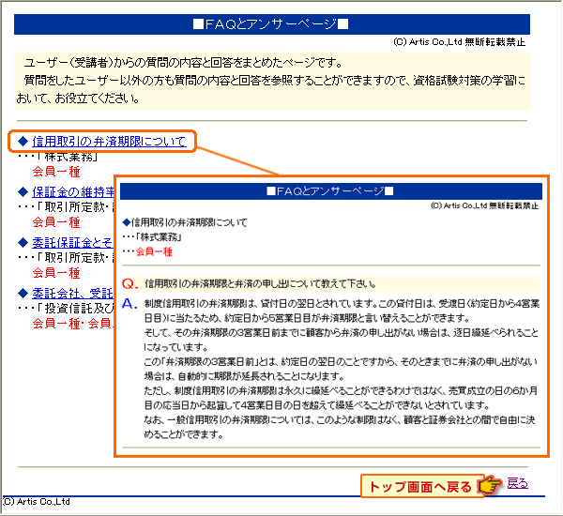Viewport: 563px width, 516px height.
Task: Click the トップ画面へ戻る callout label
Action: click(420, 486)
